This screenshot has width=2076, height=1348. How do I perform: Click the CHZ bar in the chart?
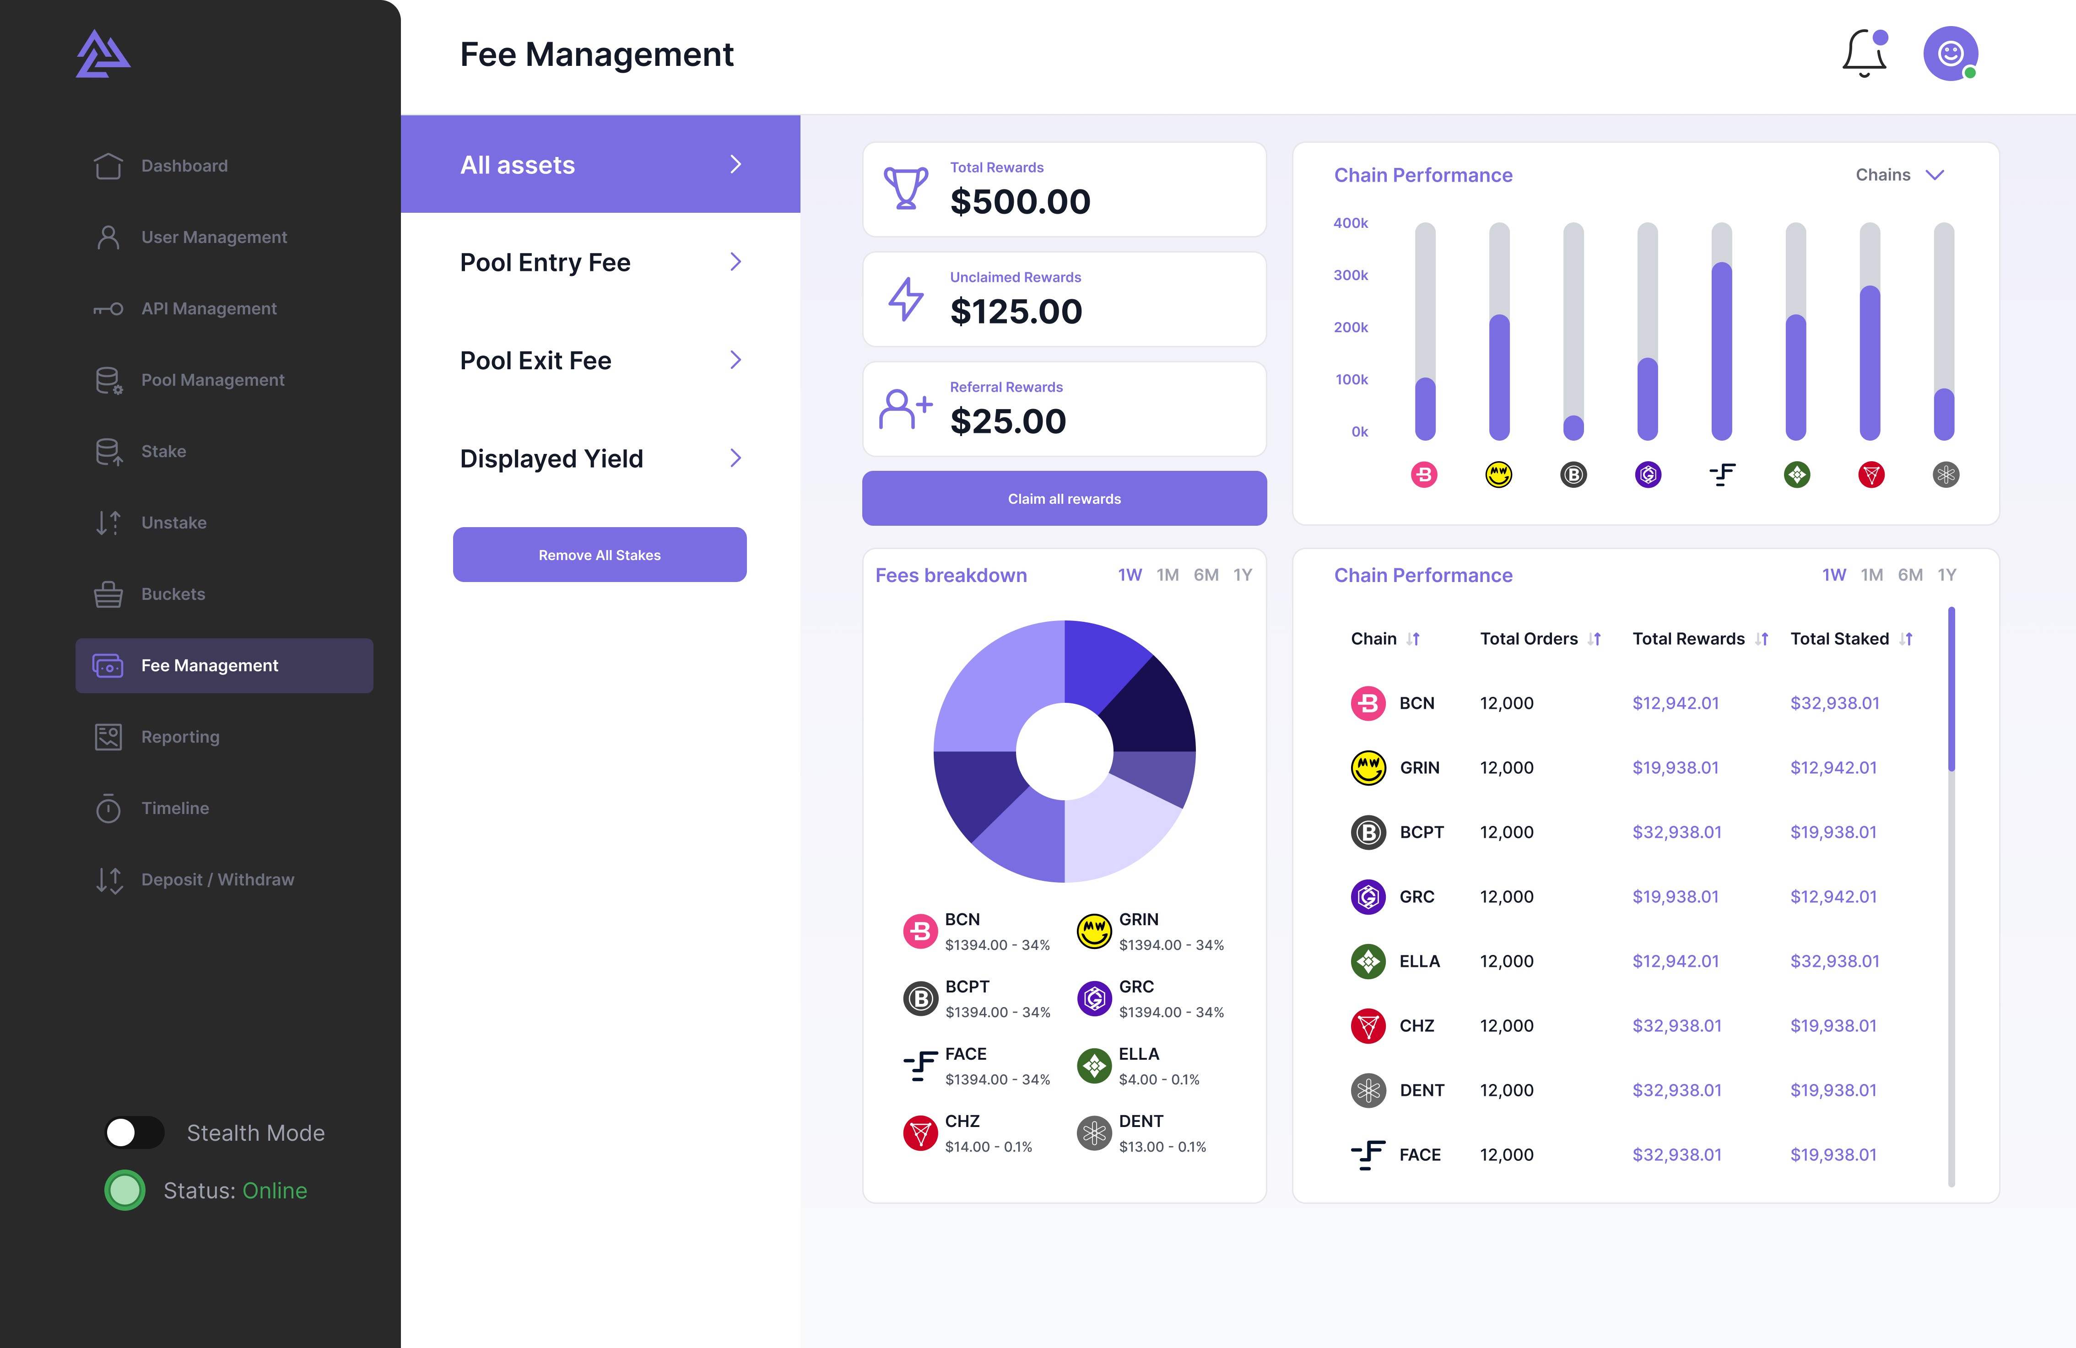point(1869,363)
